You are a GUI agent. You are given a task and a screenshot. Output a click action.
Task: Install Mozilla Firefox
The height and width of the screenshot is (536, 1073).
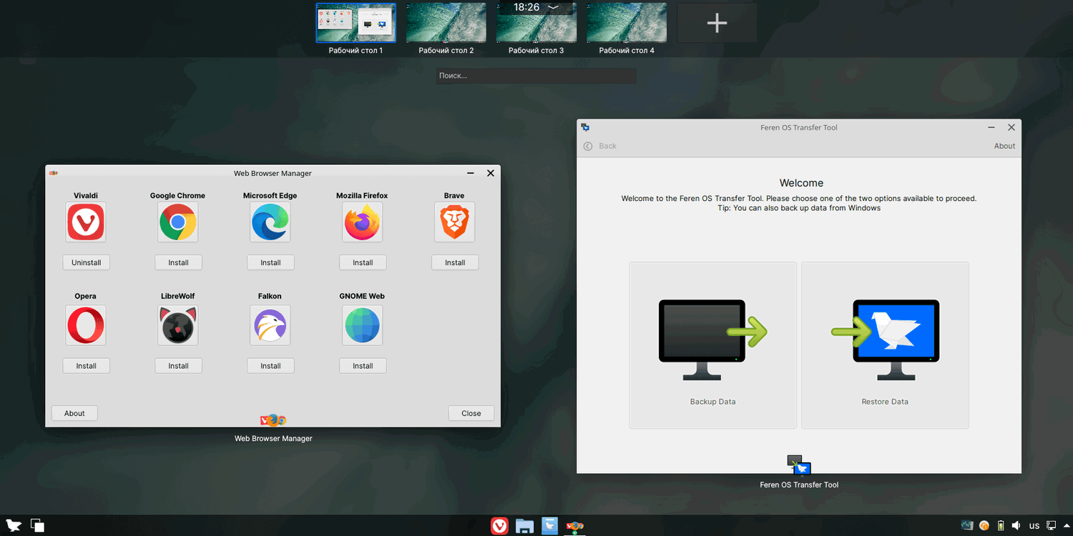[x=363, y=262]
